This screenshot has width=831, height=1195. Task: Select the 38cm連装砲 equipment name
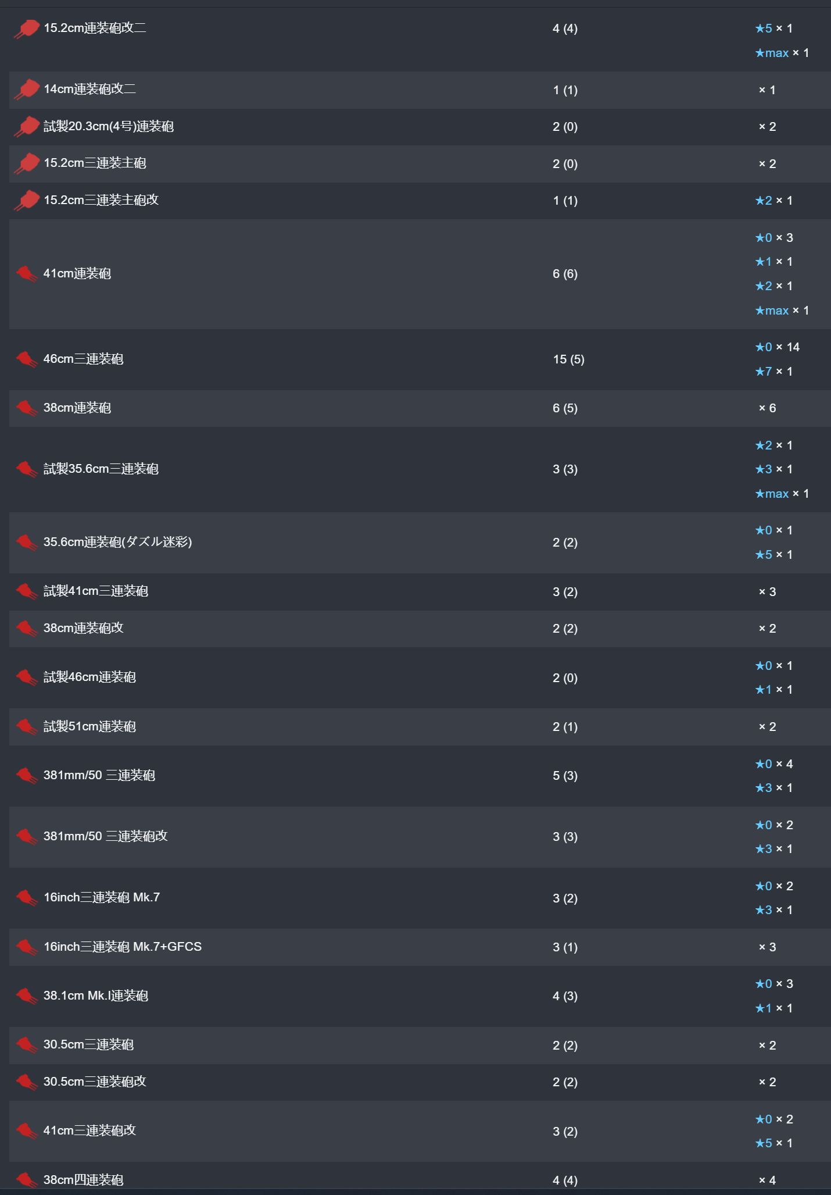(x=77, y=408)
